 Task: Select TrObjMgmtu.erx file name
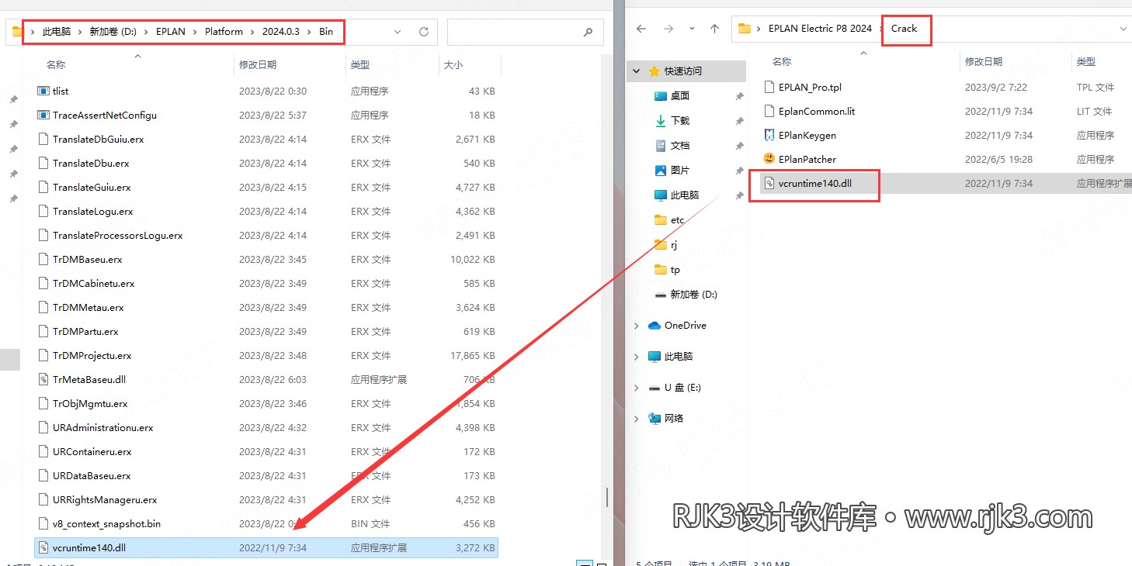coord(90,403)
